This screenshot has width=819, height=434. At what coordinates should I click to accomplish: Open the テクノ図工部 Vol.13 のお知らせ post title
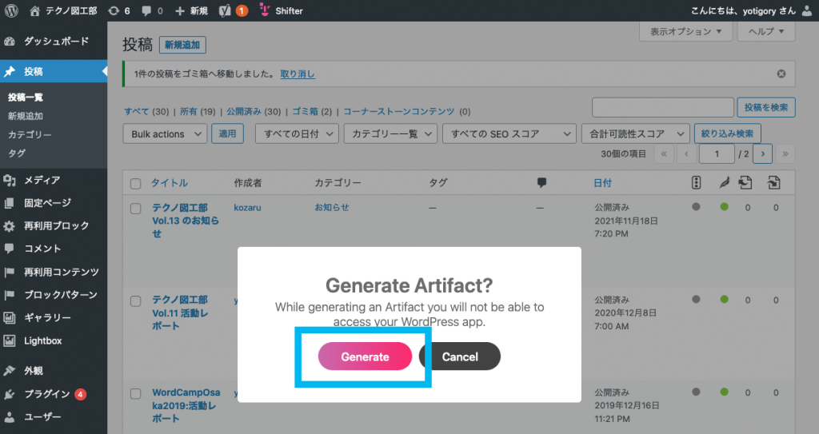click(x=185, y=221)
